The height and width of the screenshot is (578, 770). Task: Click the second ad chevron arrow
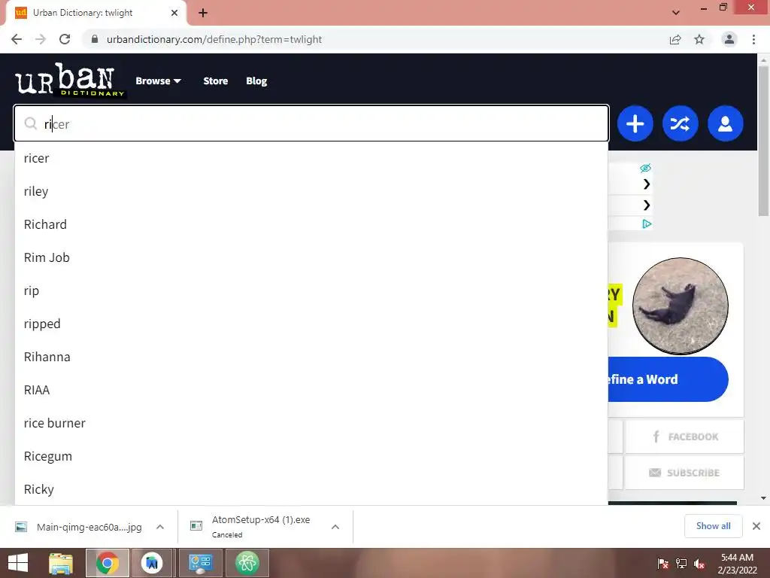pyautogui.click(x=647, y=205)
